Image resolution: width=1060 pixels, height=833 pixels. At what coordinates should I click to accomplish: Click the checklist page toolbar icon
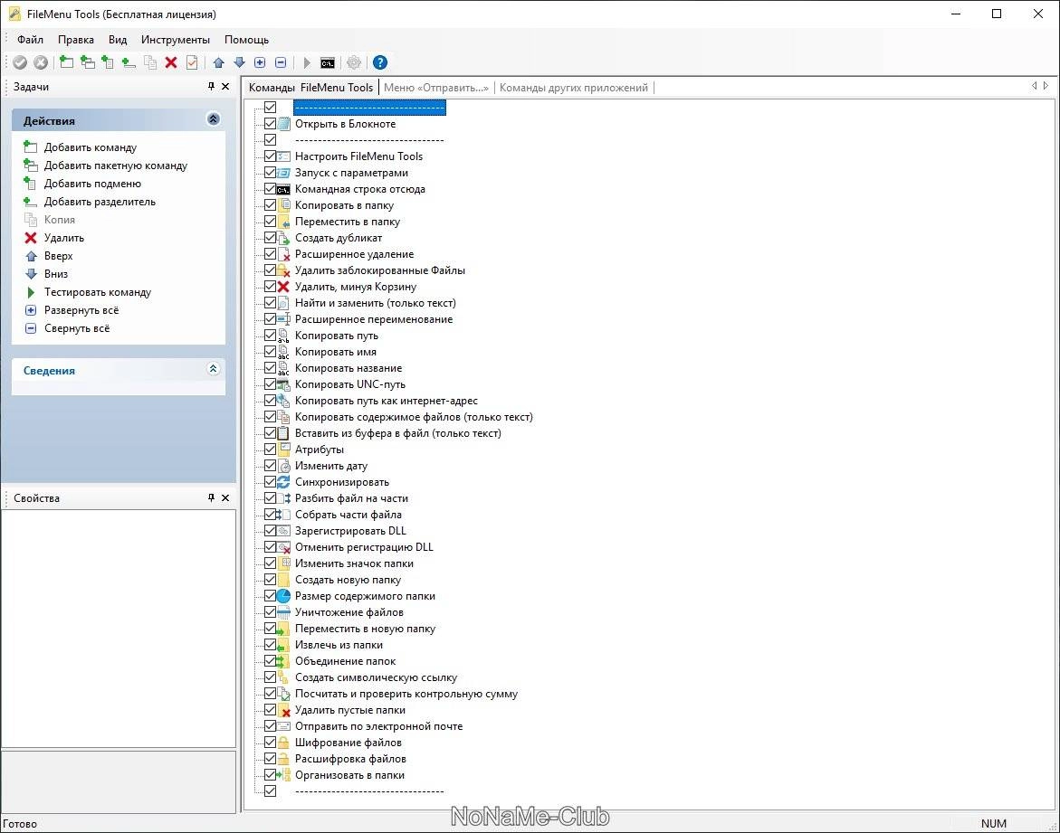tap(192, 62)
